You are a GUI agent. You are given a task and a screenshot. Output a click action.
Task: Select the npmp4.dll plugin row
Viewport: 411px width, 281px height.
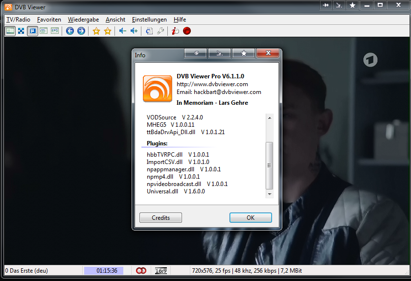click(173, 177)
